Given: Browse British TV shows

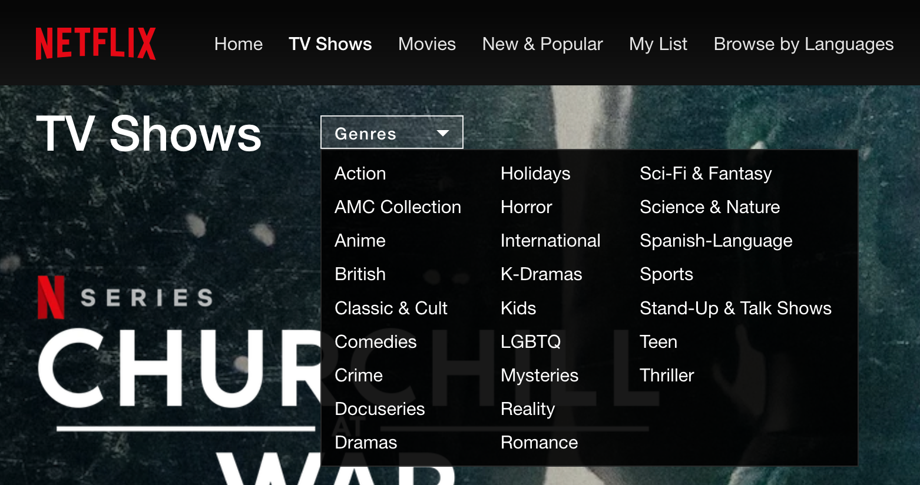Looking at the screenshot, I should click(x=360, y=274).
